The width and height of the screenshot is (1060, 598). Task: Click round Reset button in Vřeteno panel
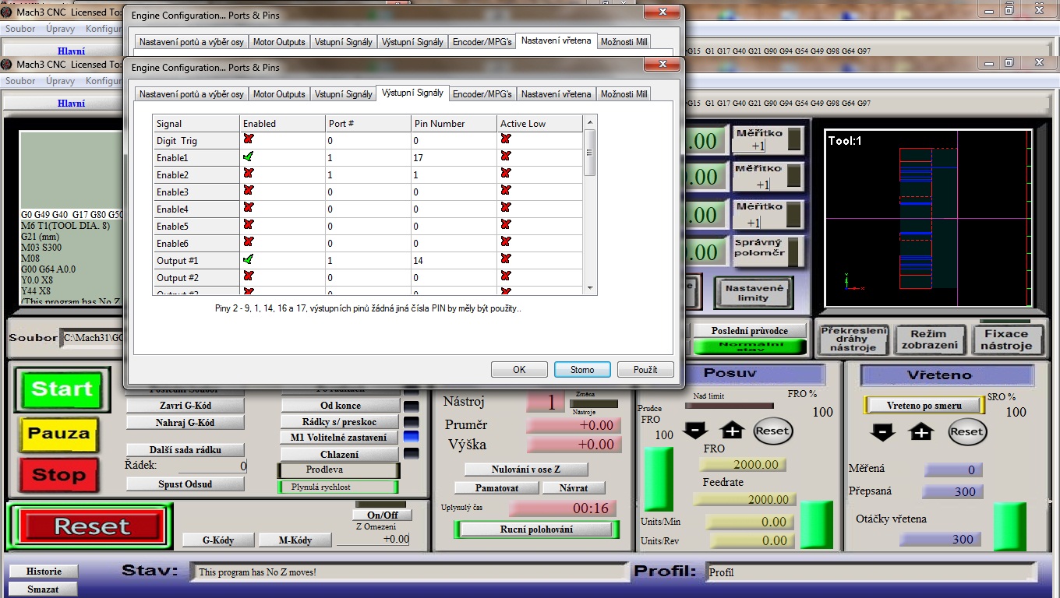[x=966, y=431]
